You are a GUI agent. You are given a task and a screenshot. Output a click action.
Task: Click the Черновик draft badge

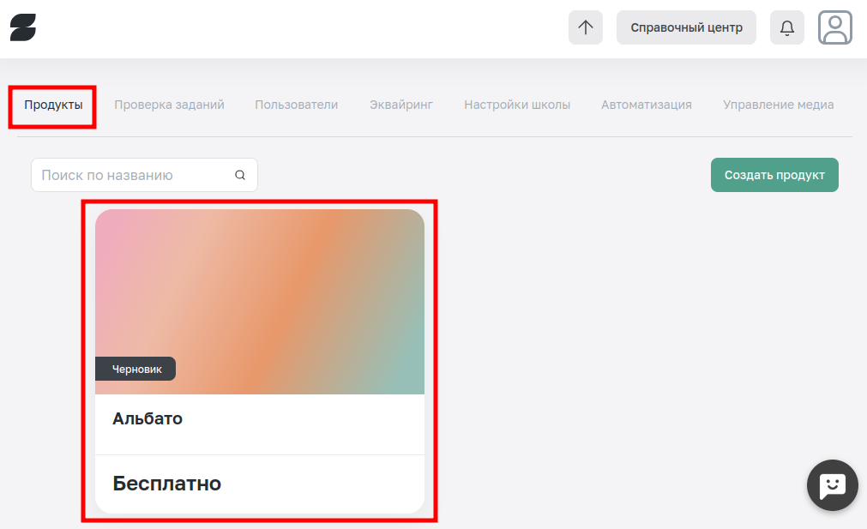pos(136,370)
